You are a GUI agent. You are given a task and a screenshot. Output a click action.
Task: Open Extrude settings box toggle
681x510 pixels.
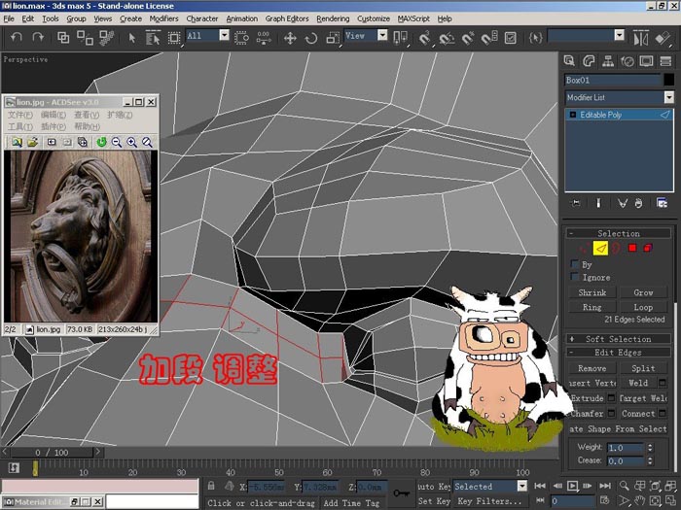click(611, 397)
